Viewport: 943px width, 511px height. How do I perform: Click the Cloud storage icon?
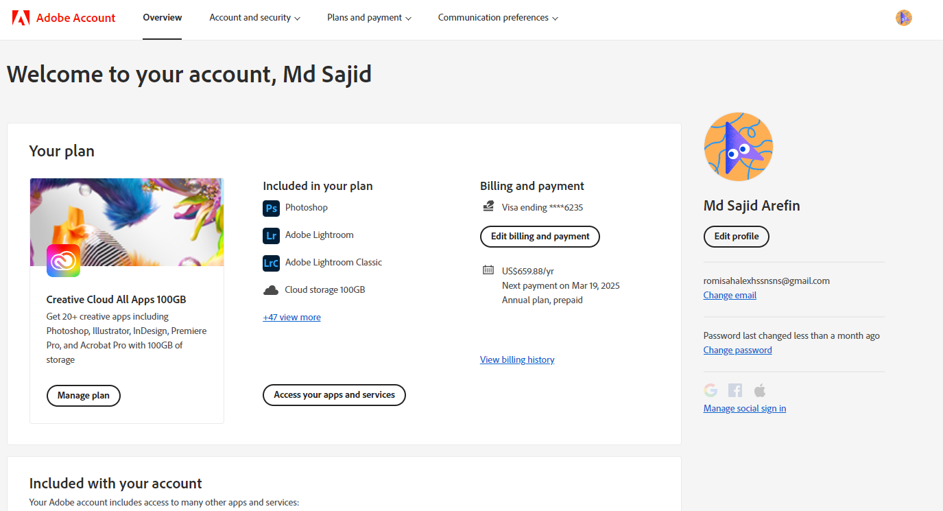271,290
